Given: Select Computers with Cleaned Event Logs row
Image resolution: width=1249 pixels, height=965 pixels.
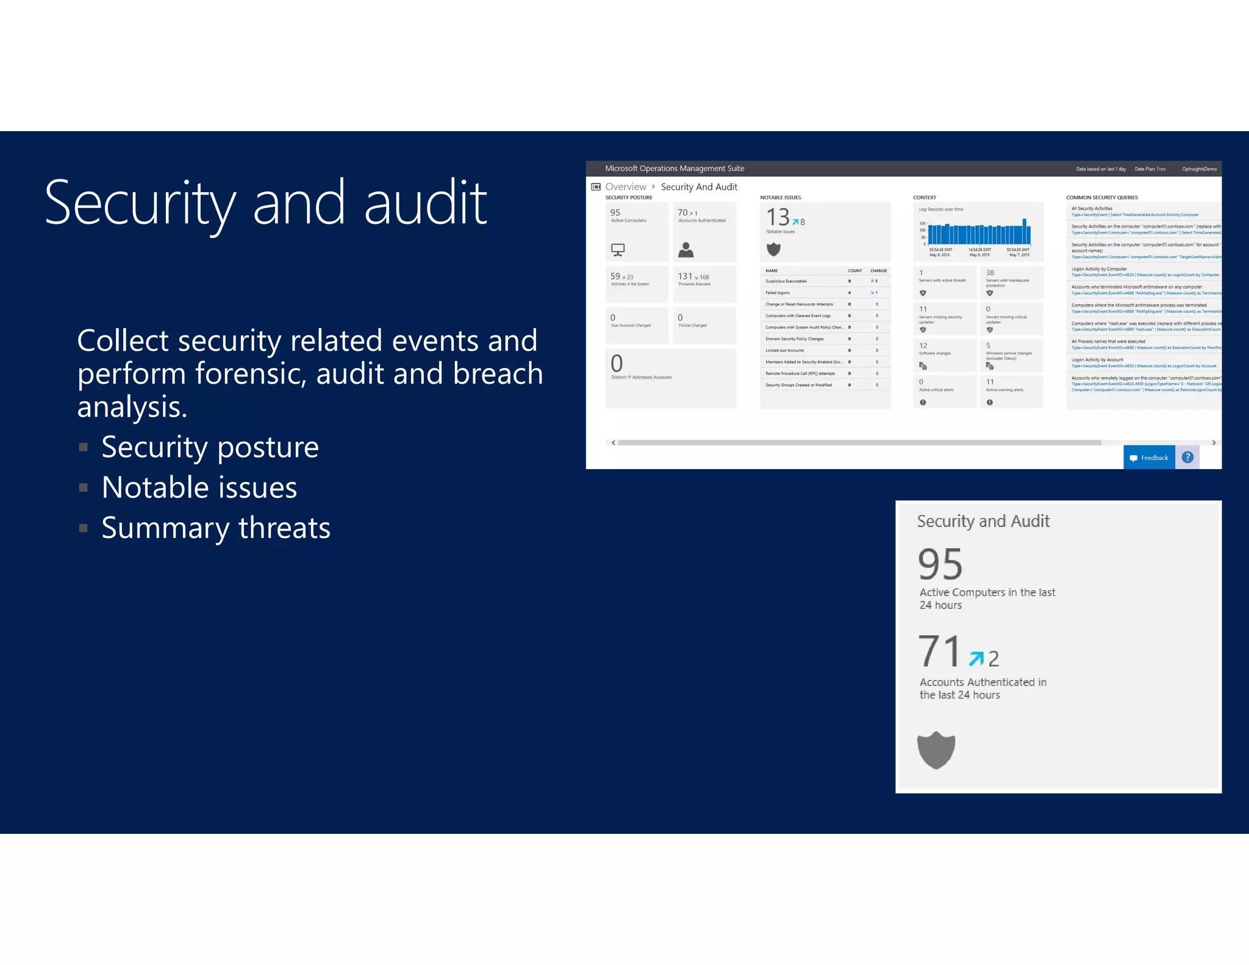Looking at the screenshot, I should coord(825,316).
